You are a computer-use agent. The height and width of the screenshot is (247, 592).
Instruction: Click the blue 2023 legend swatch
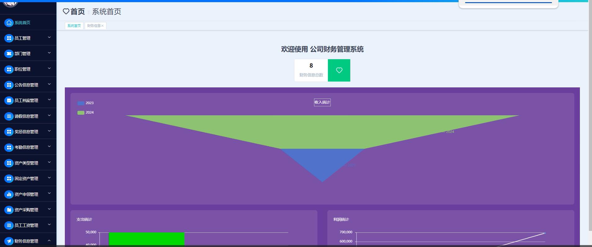pyautogui.click(x=81, y=103)
